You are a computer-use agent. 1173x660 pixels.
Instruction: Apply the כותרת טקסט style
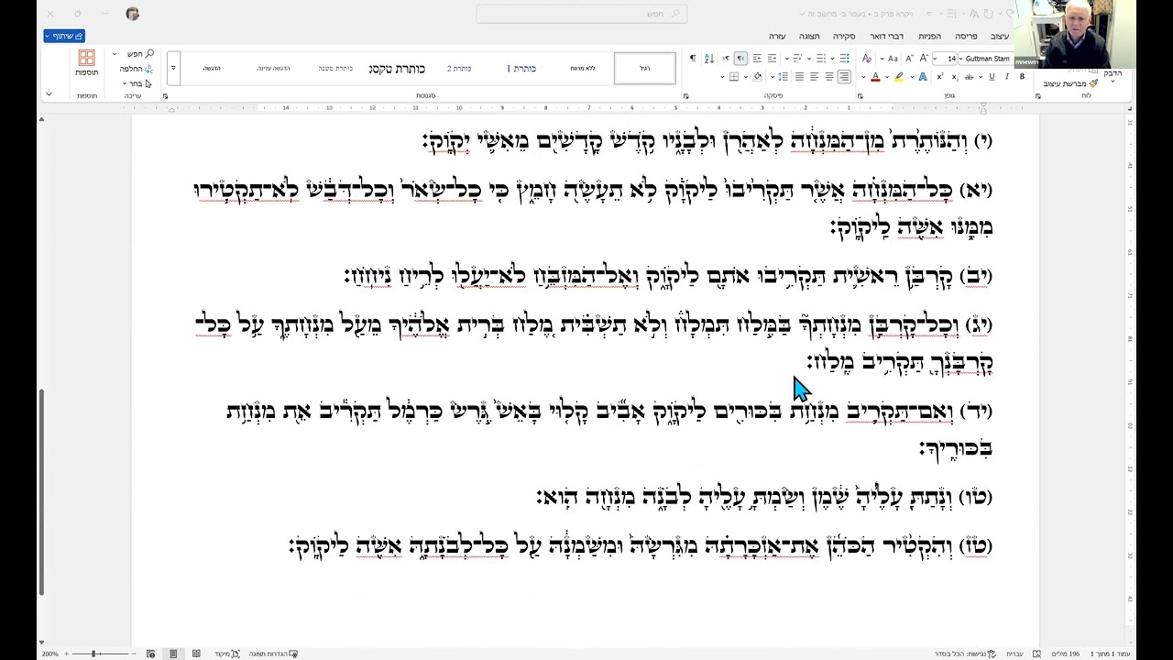[397, 68]
